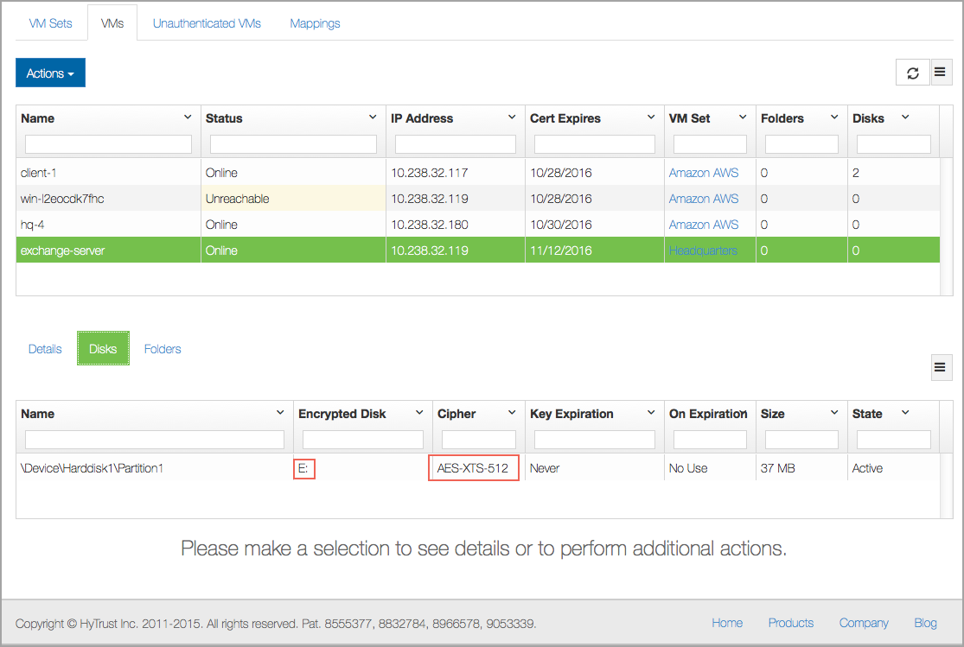This screenshot has width=964, height=647.
Task: Expand State column menu
Action: click(x=905, y=413)
